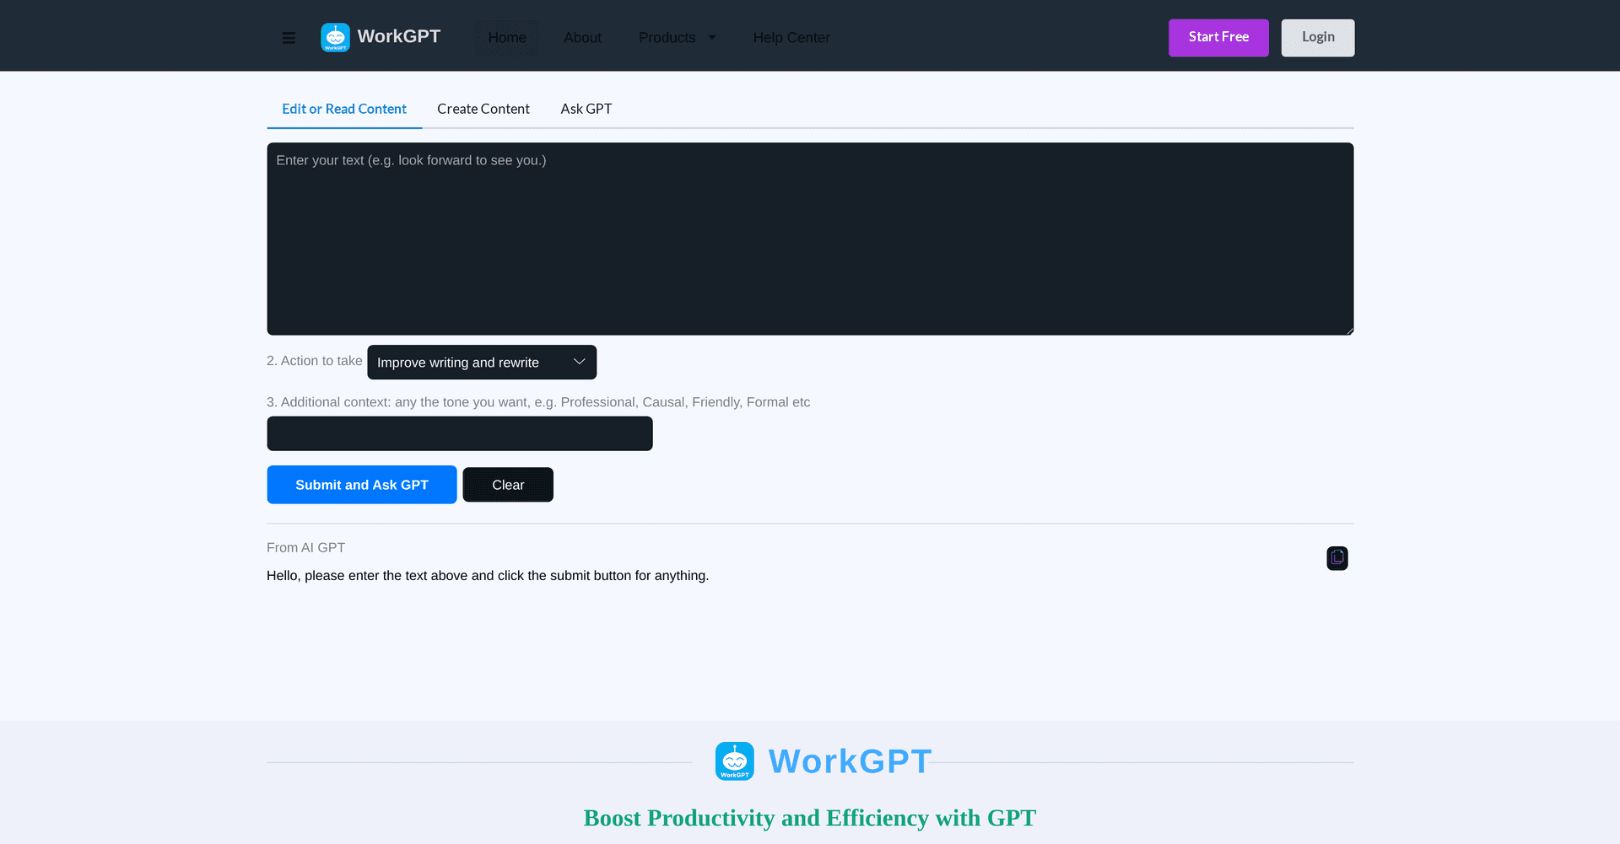Expand the Products dropdown menu
Viewport: 1620px width, 844px height.
(x=677, y=38)
